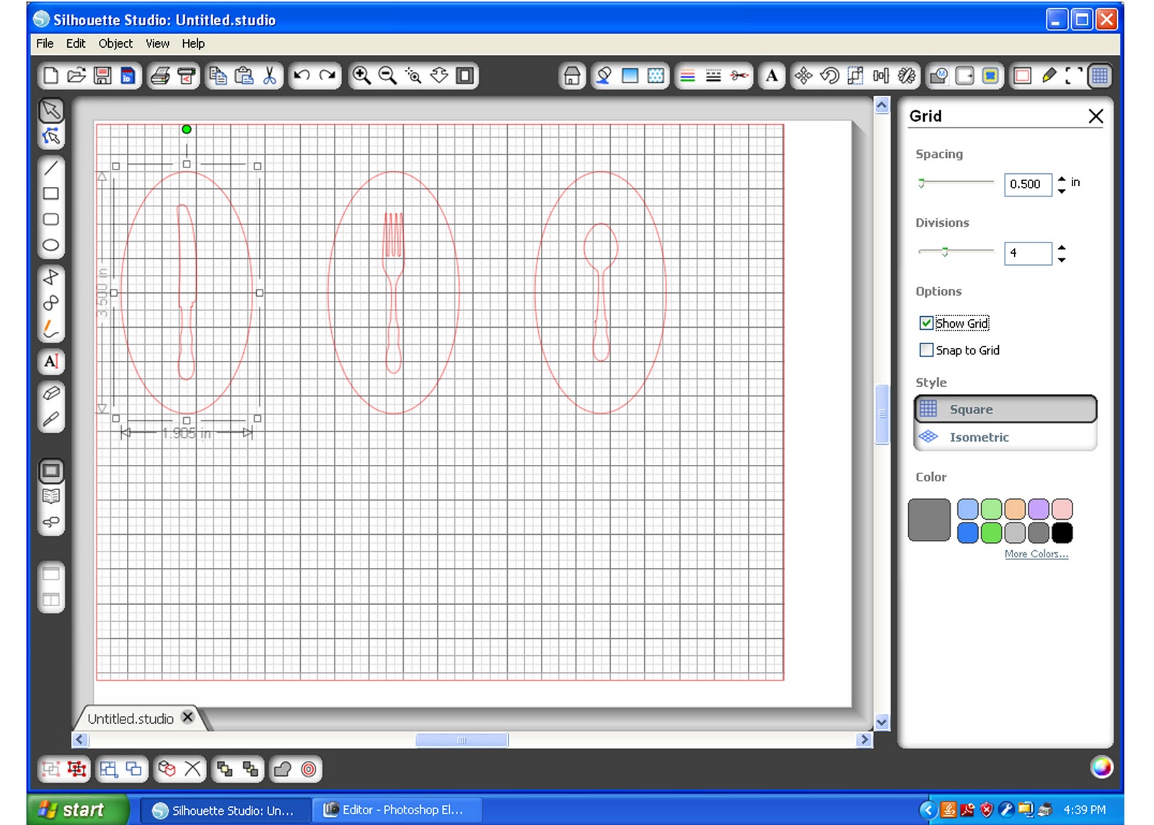Viewport: 1154px width, 825px height.
Task: Open the Object menu
Action: [x=115, y=43]
